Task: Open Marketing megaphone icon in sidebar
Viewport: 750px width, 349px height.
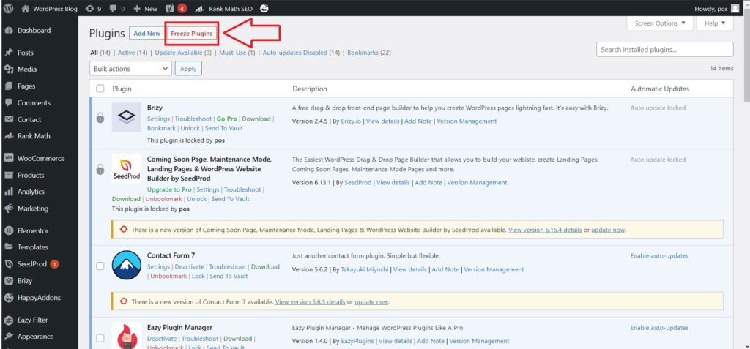Action: [9, 209]
